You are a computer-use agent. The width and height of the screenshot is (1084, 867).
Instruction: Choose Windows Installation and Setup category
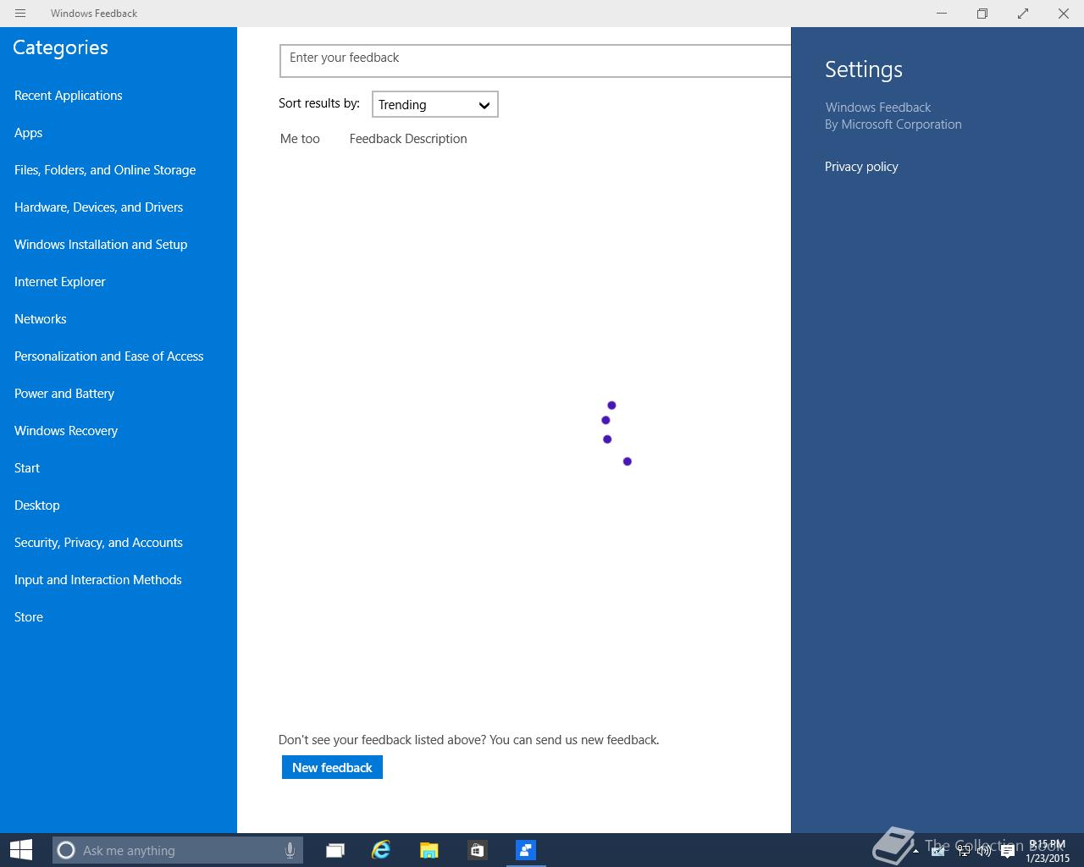pyautogui.click(x=101, y=245)
